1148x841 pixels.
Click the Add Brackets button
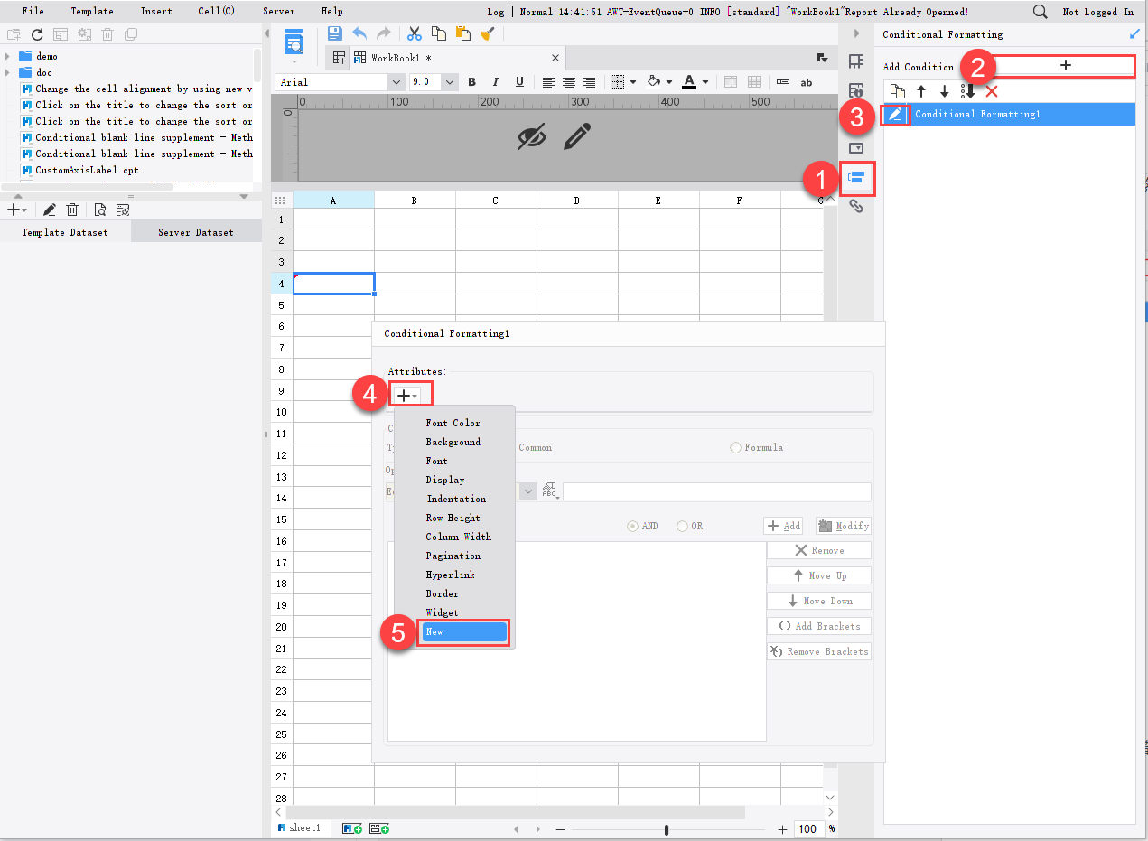coord(818,625)
